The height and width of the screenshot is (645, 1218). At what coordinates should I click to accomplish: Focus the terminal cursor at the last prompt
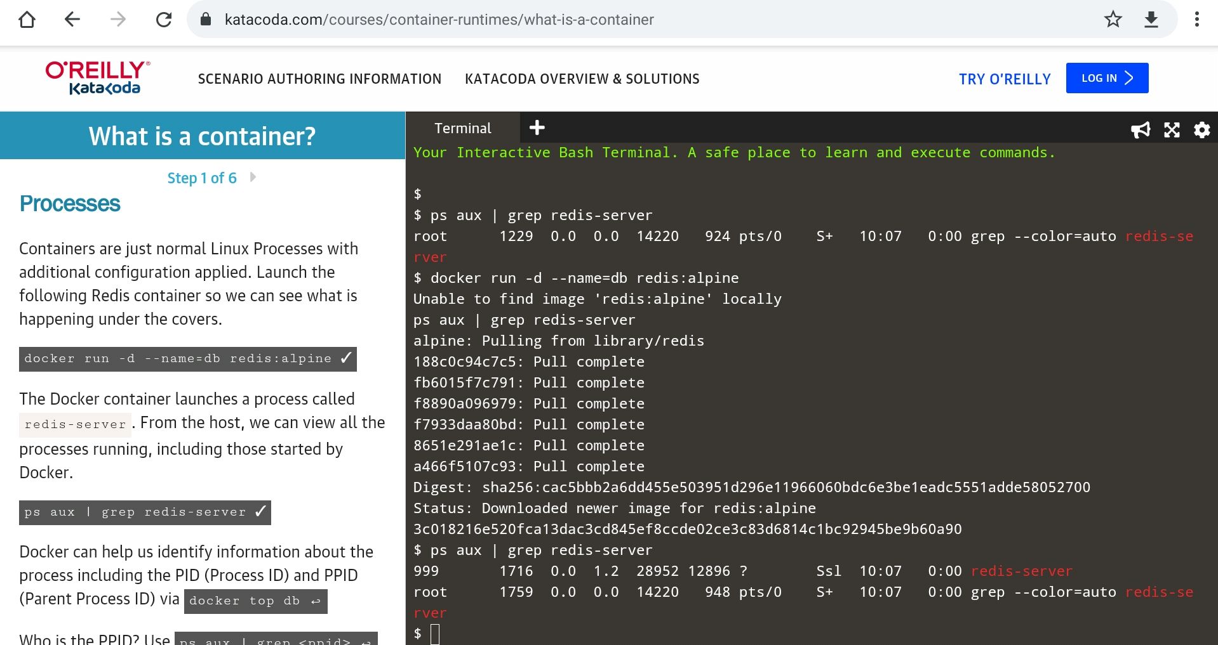coord(435,634)
